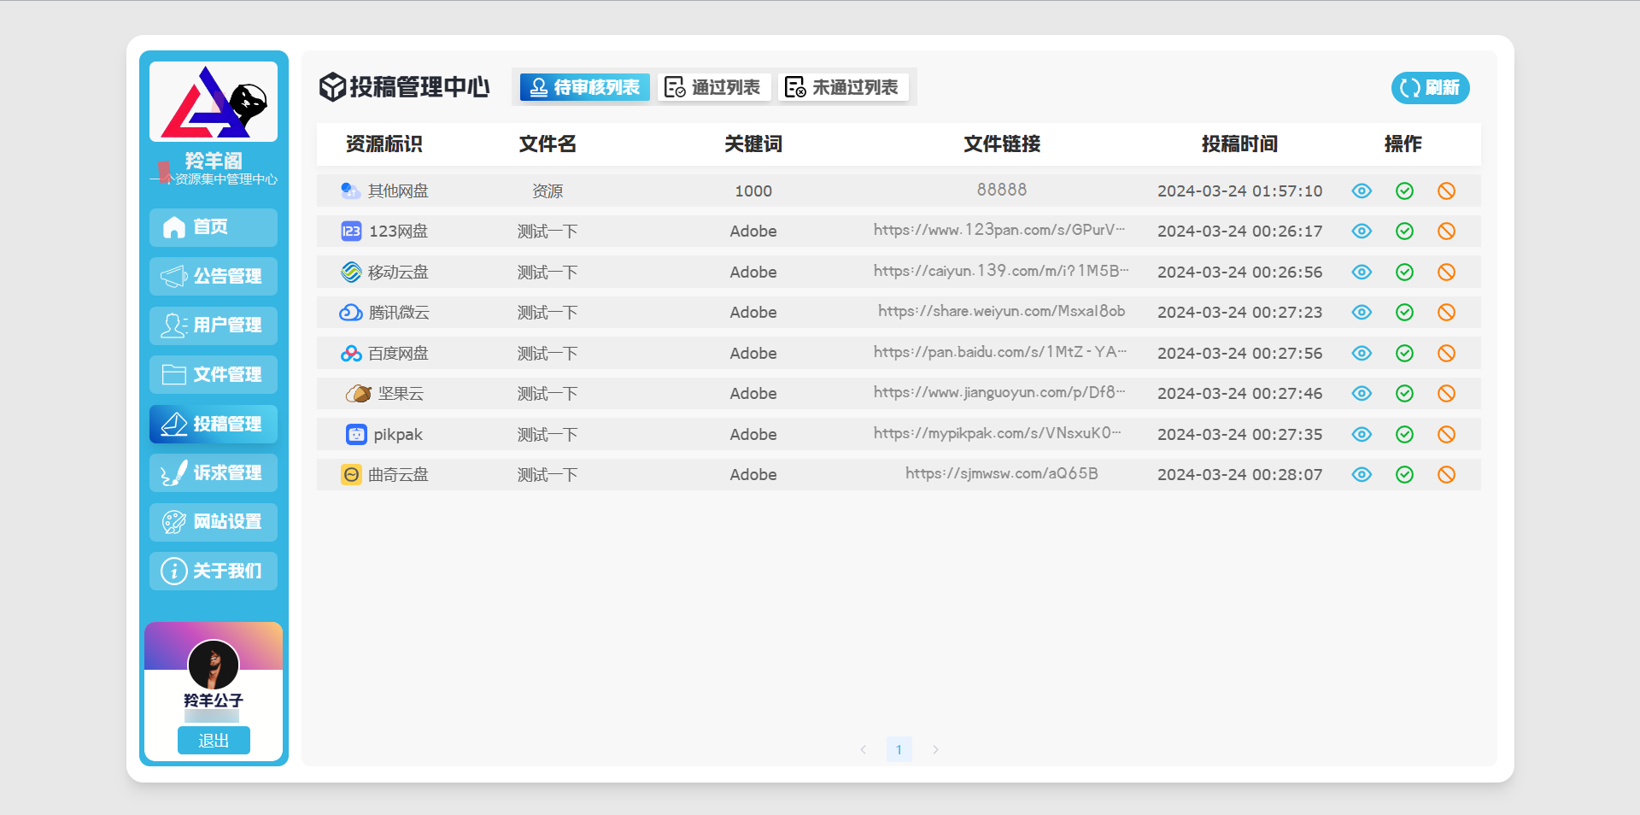1640x815 pixels.
Task: Approve the 移动云盘 submission
Action: (1404, 272)
